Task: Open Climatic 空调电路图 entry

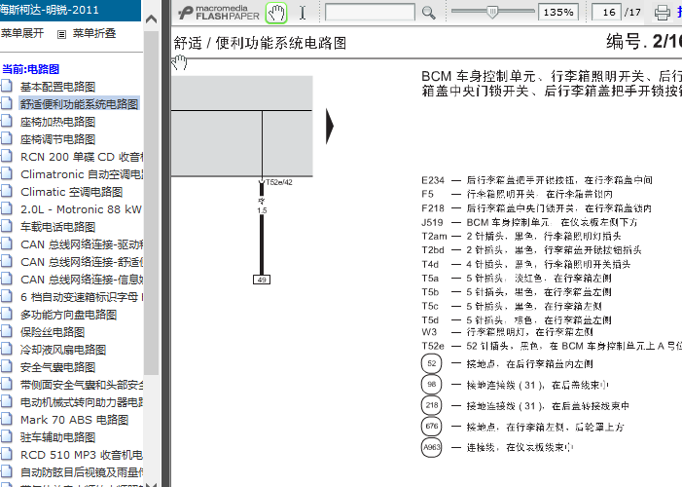Action: tap(71, 192)
